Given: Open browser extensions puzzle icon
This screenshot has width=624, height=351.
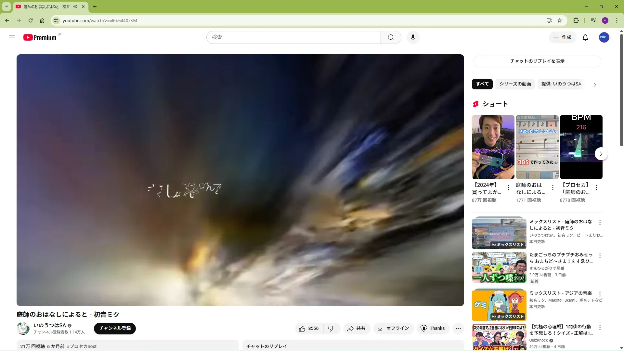Looking at the screenshot, I should pyautogui.click(x=576, y=20).
